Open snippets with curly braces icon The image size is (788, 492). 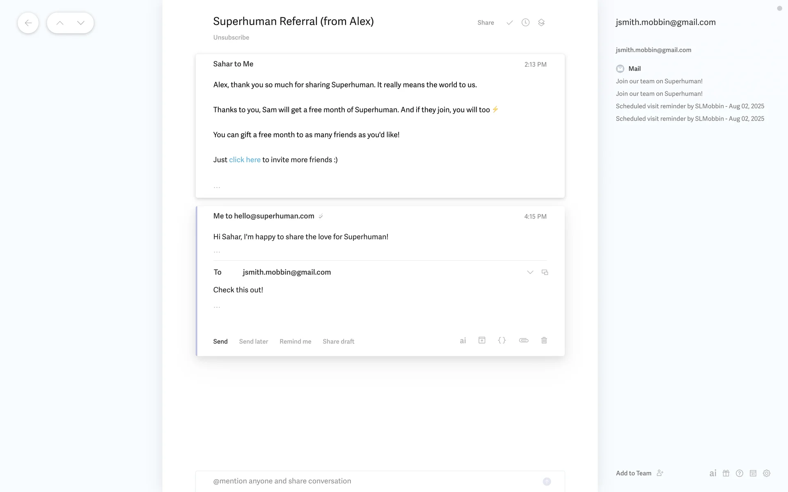(502, 340)
